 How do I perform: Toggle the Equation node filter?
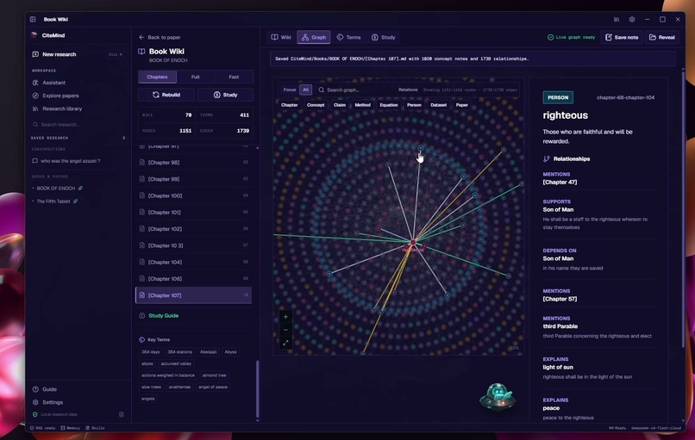point(389,105)
